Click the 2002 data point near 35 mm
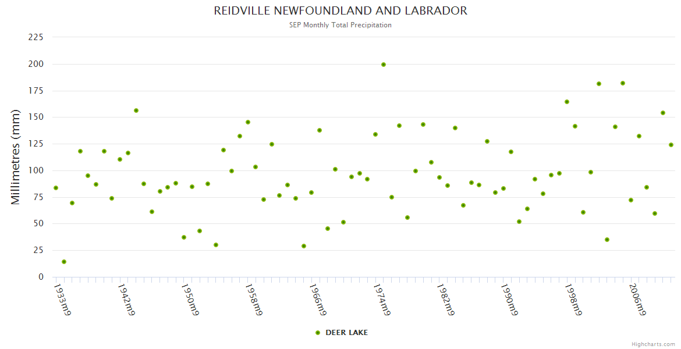The image size is (681, 349). pos(607,240)
